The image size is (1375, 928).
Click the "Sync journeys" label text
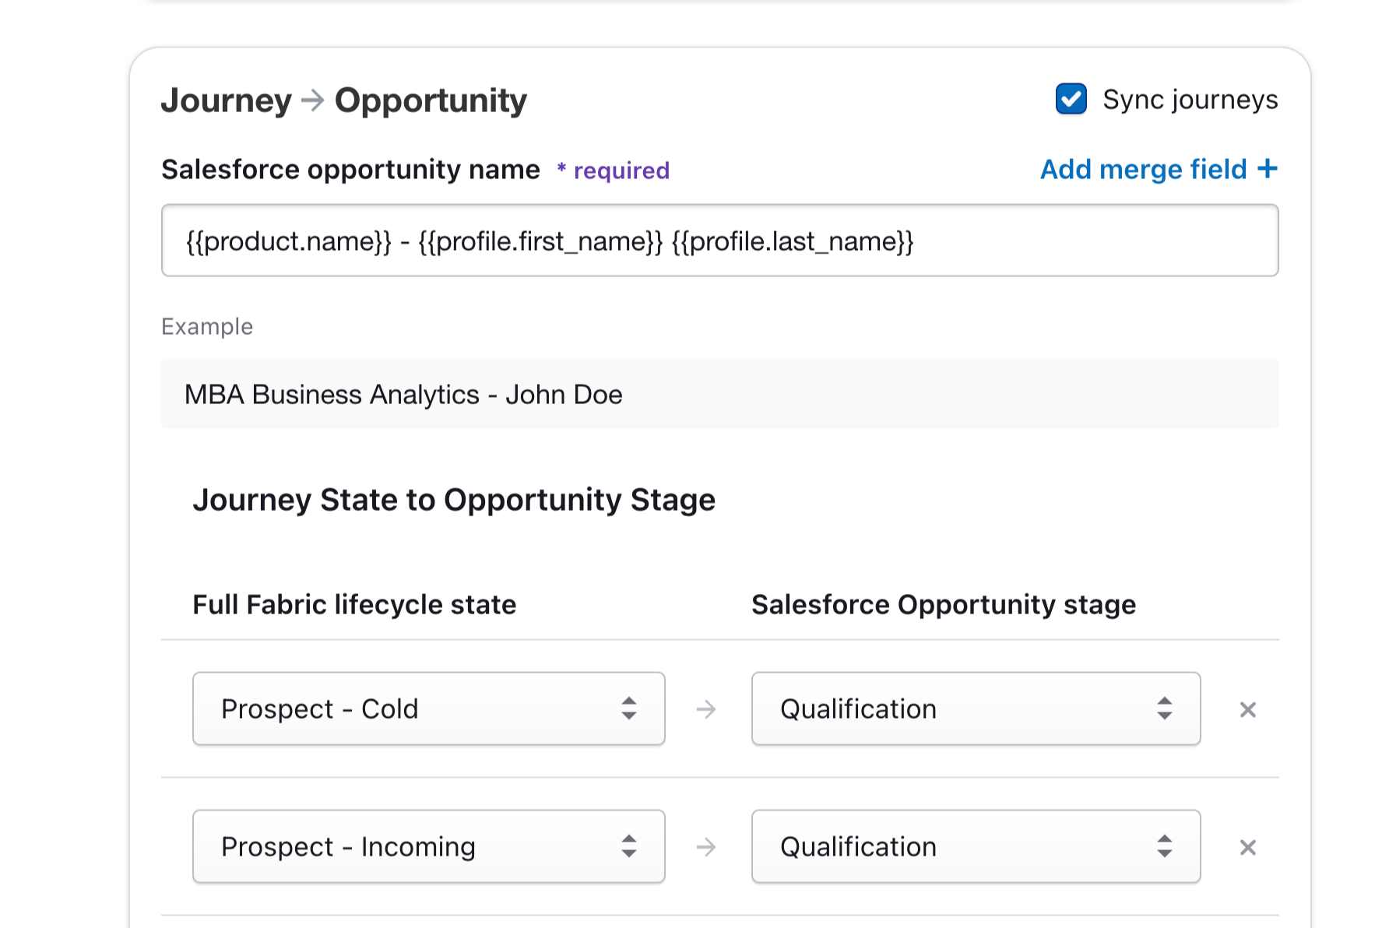(1190, 100)
